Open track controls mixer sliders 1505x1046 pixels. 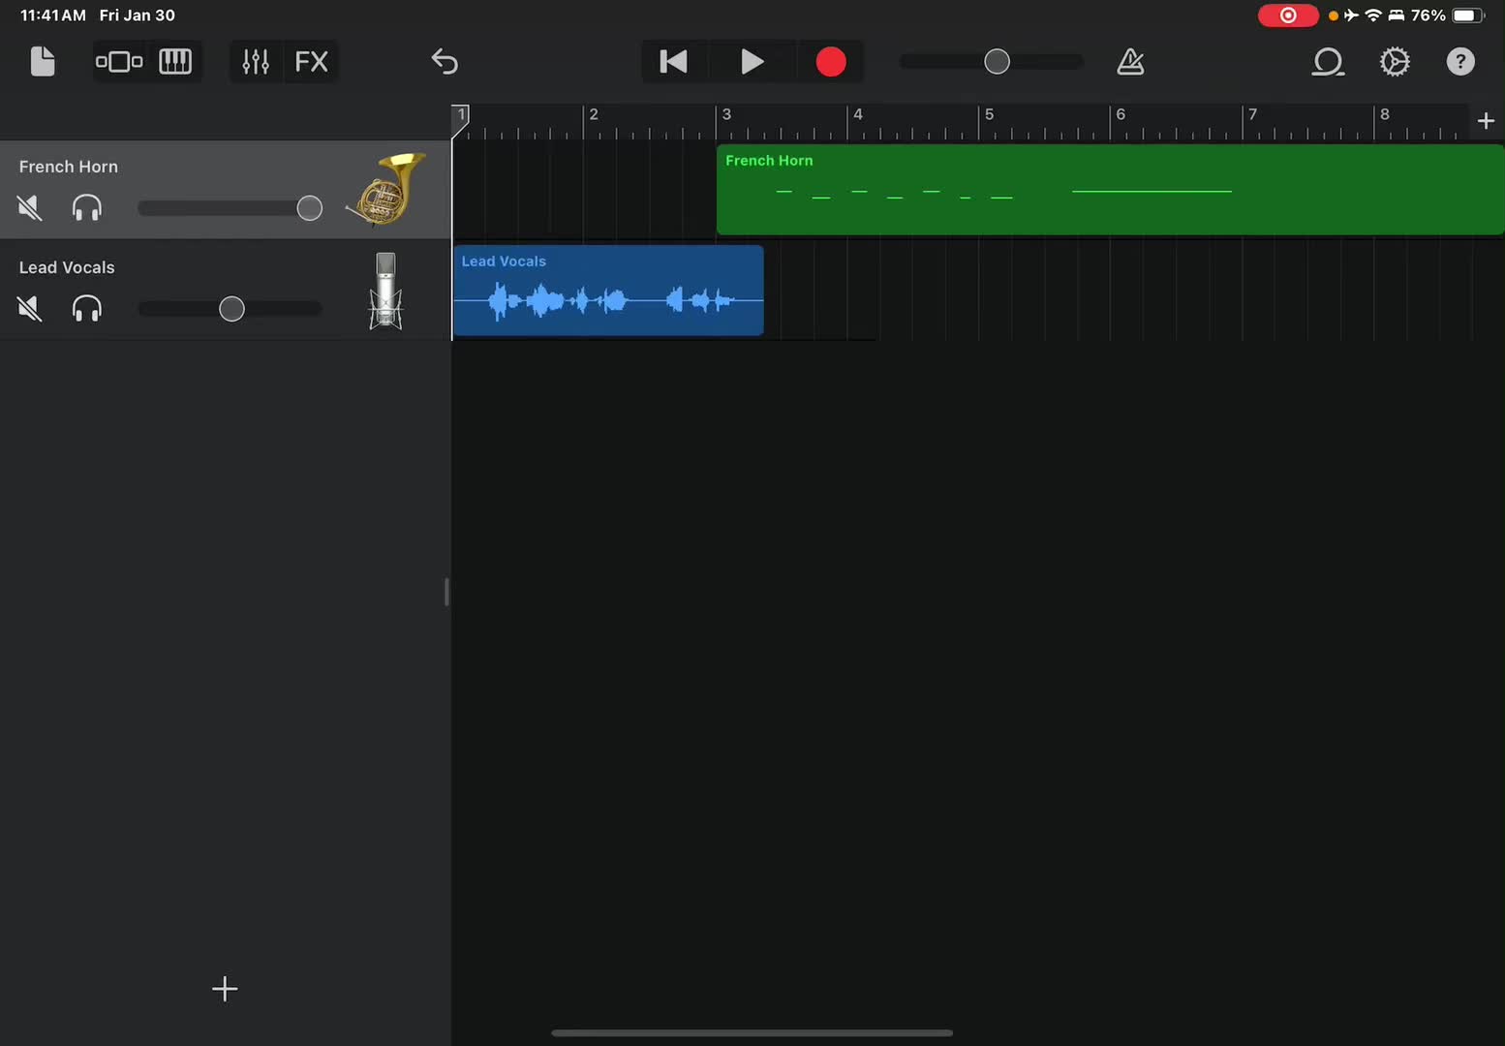[256, 62]
